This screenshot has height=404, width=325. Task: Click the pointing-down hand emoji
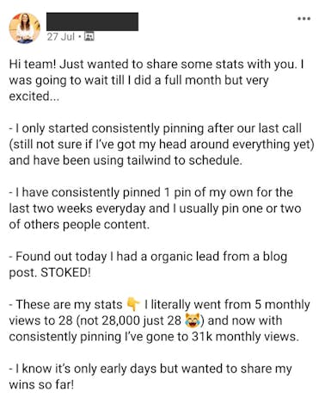tap(133, 305)
